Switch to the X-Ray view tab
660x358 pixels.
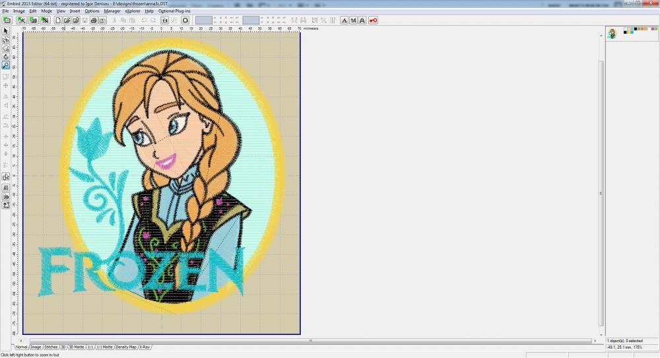[x=145, y=347]
